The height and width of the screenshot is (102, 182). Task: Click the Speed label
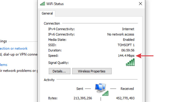click(x=53, y=56)
